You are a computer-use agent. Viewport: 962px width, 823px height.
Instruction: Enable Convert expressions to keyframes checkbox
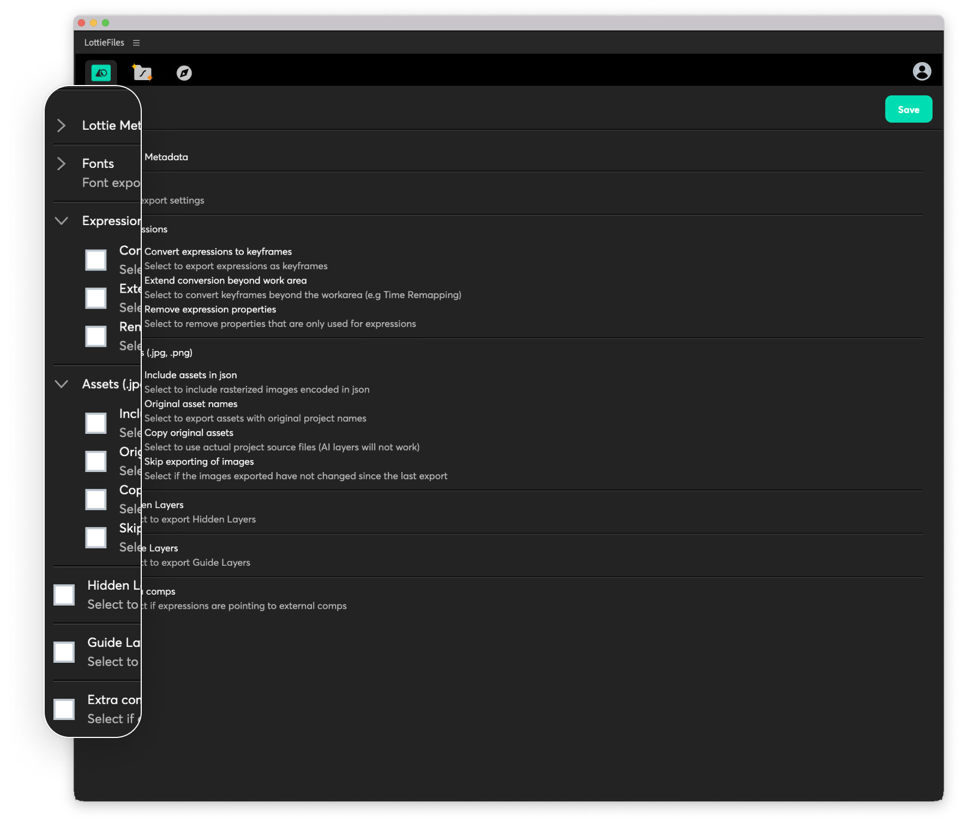point(96,260)
